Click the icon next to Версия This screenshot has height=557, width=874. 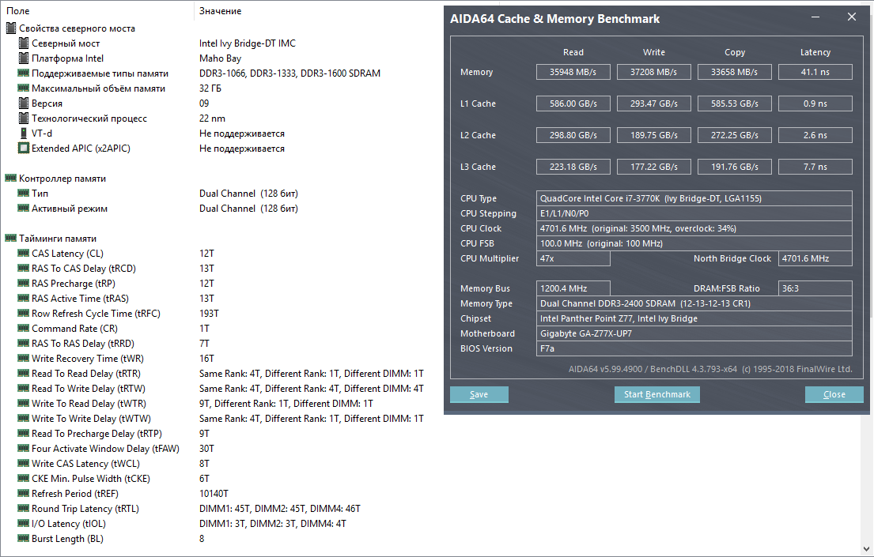(x=24, y=103)
